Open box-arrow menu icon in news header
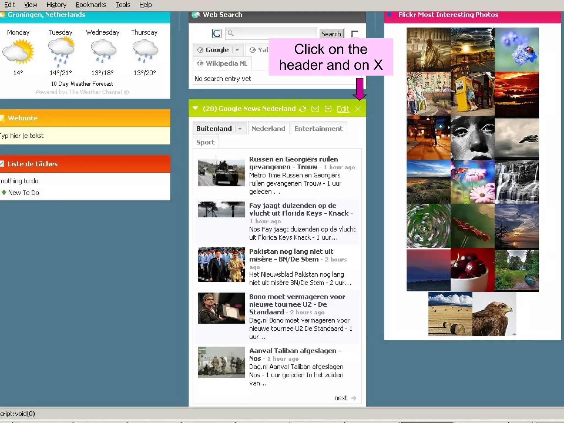This screenshot has width=564, height=423. pyautogui.click(x=328, y=109)
